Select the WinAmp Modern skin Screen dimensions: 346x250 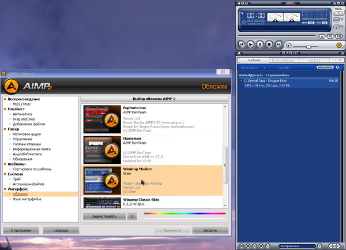coord(152,181)
